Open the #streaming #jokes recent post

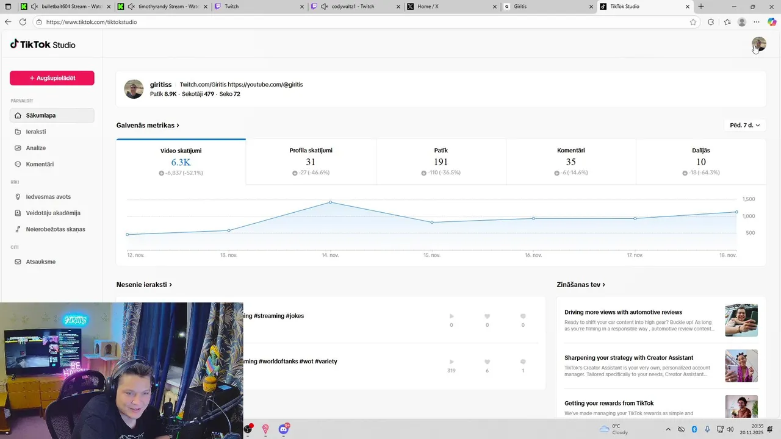(273, 316)
